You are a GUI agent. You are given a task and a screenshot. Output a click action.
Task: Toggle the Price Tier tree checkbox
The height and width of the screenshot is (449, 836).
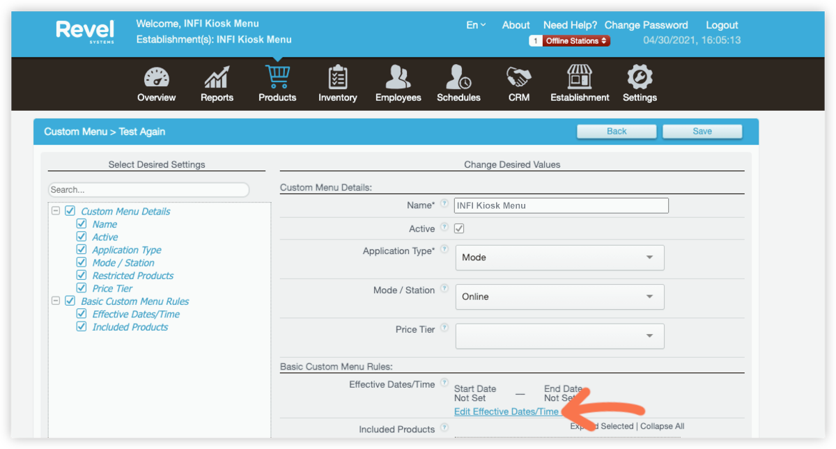click(x=81, y=288)
